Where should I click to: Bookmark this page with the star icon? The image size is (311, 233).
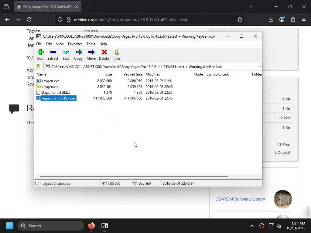[240, 19]
